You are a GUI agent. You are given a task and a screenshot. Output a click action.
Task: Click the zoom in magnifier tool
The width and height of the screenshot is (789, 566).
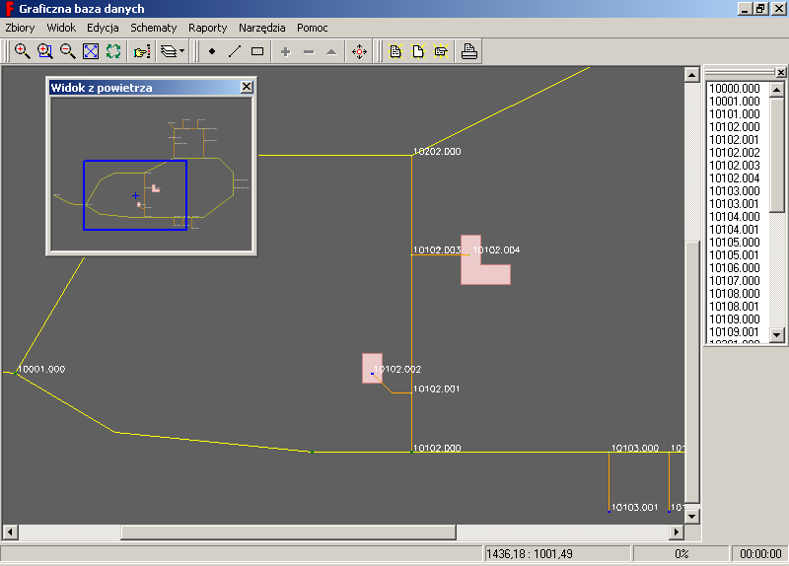pos(22,51)
